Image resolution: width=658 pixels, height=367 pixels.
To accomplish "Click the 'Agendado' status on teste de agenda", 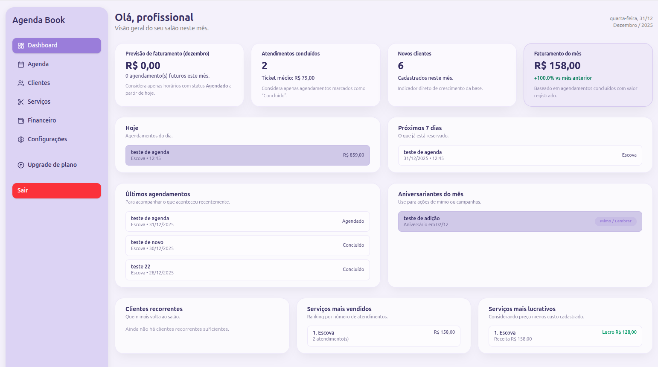I will click(353, 221).
